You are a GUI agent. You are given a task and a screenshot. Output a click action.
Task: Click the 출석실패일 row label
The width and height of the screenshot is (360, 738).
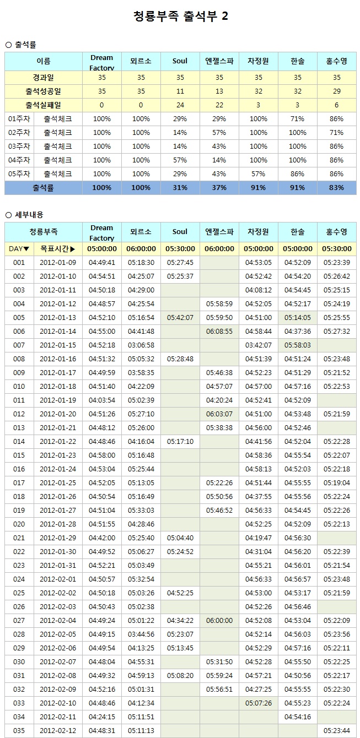tap(44, 105)
